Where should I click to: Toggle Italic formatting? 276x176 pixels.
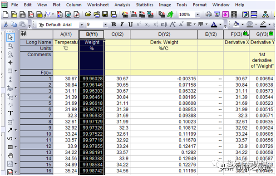pos(122,24)
